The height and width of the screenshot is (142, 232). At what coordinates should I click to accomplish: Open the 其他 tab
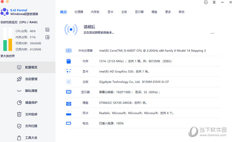(x=182, y=12)
